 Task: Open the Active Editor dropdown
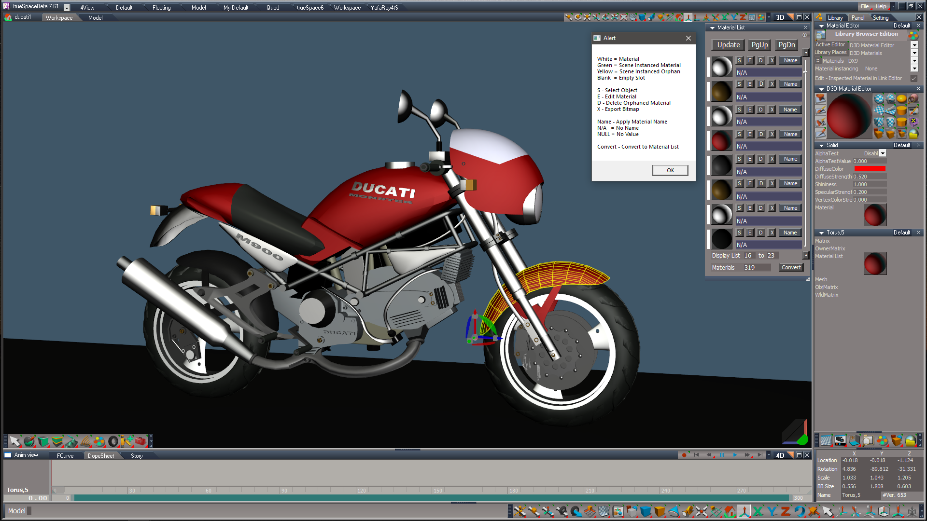click(x=914, y=45)
